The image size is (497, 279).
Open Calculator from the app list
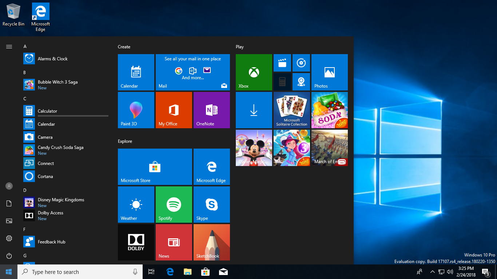tap(66, 111)
